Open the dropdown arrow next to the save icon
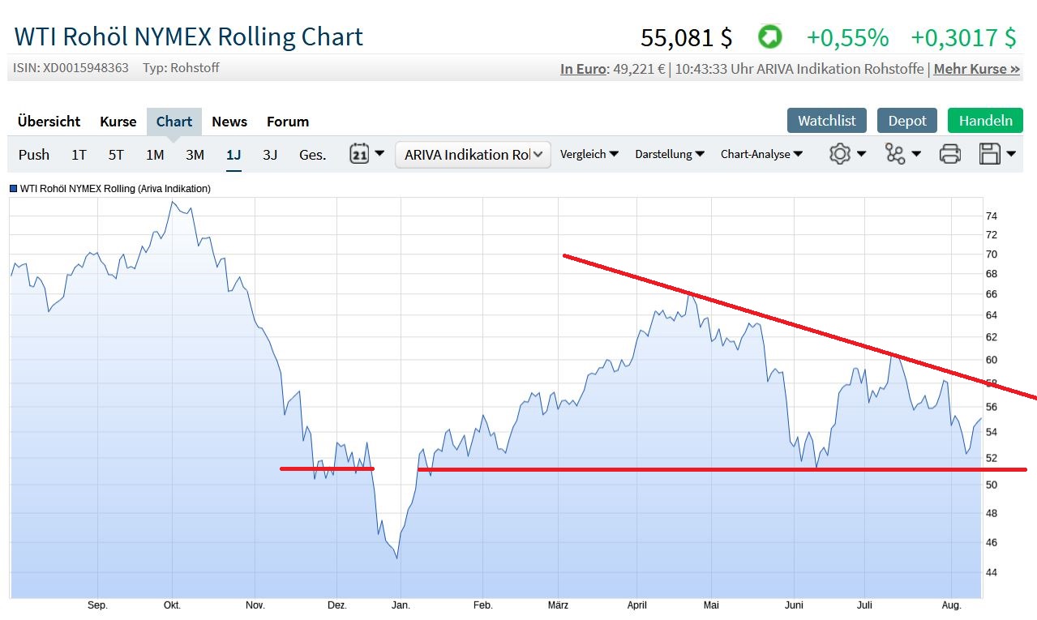 [1011, 154]
